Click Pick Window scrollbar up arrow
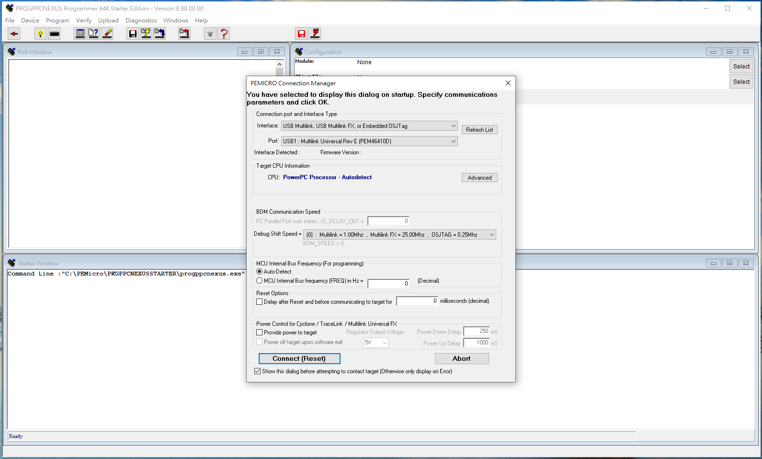 click(280, 64)
